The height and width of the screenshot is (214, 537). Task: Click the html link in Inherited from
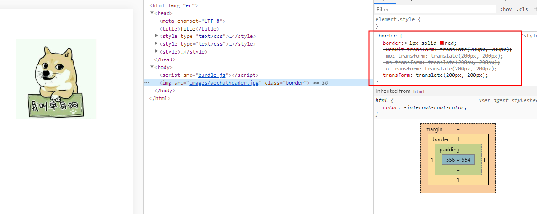point(419,91)
